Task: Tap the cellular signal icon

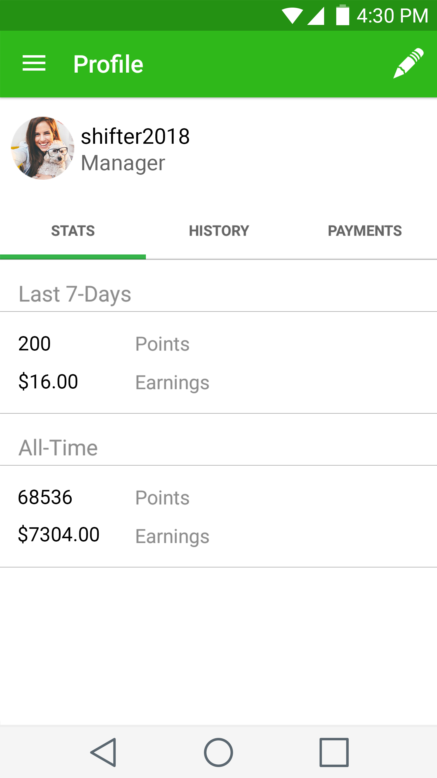Action: 316,16
